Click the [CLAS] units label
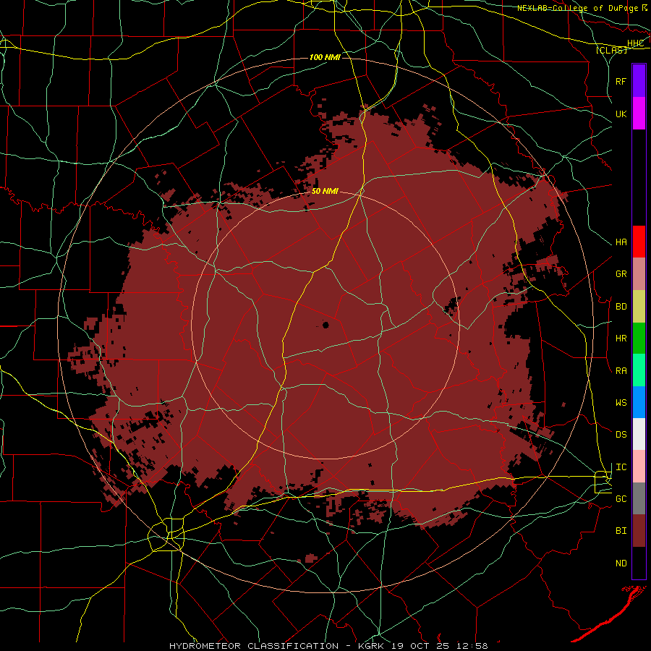Screen dimensions: 651x651 click(611, 50)
